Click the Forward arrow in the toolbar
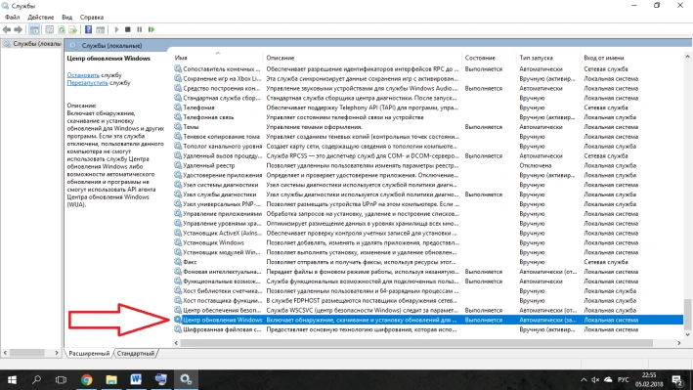The width and height of the screenshot is (693, 390). click(x=19, y=29)
